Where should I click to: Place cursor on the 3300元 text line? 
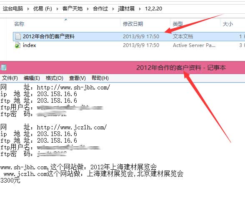click(x=10, y=181)
